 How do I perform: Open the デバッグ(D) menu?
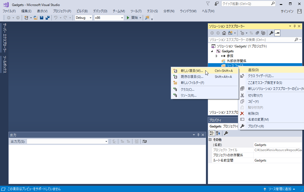coord(100,11)
